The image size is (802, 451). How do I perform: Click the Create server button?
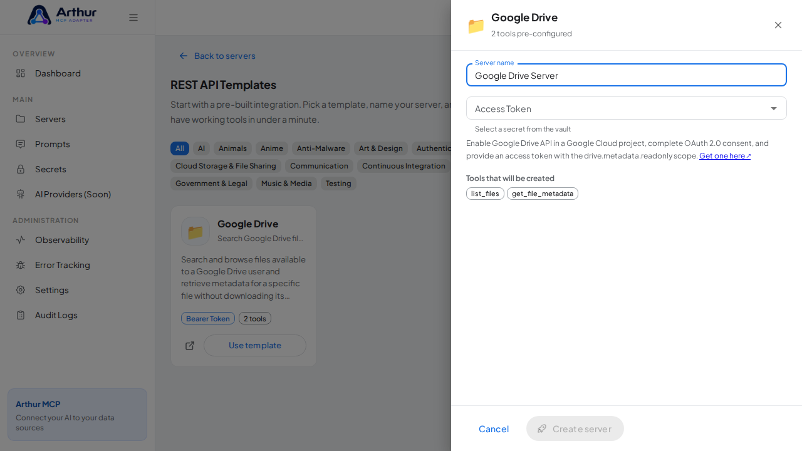pos(575,428)
